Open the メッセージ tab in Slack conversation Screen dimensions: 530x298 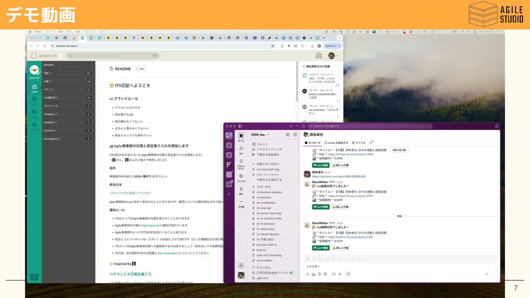[312, 143]
